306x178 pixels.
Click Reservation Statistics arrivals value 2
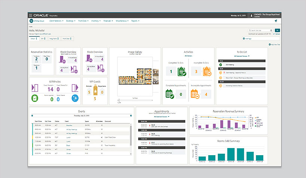pyautogui.click(x=37, y=59)
